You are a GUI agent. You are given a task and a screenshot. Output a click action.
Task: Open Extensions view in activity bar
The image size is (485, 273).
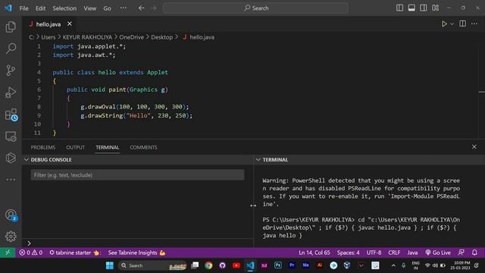coord(11,115)
